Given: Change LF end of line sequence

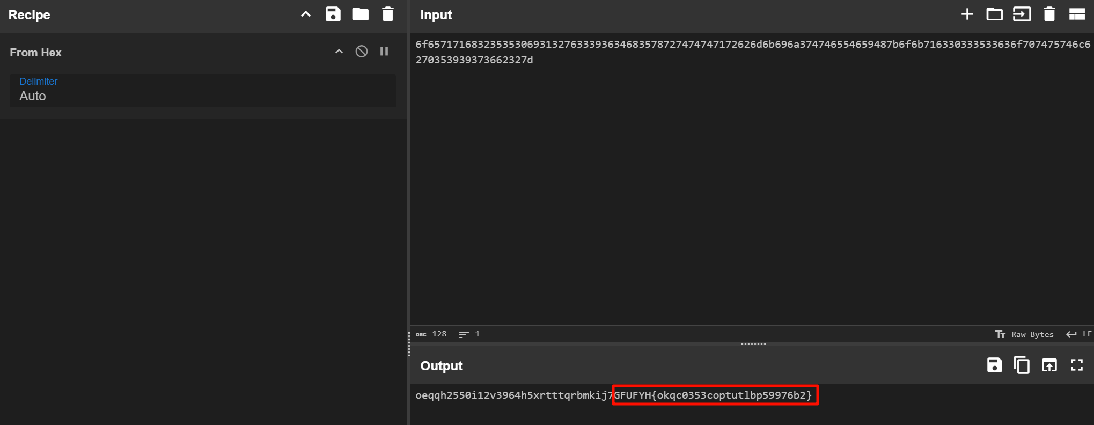Looking at the screenshot, I should (x=1079, y=334).
